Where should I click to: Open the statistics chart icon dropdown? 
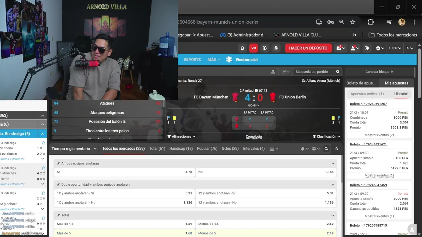tap(285, 72)
